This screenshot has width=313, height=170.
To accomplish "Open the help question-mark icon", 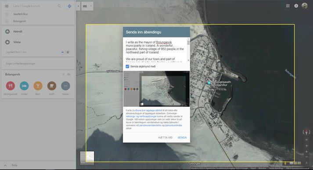I will pyautogui.click(x=296, y=6).
